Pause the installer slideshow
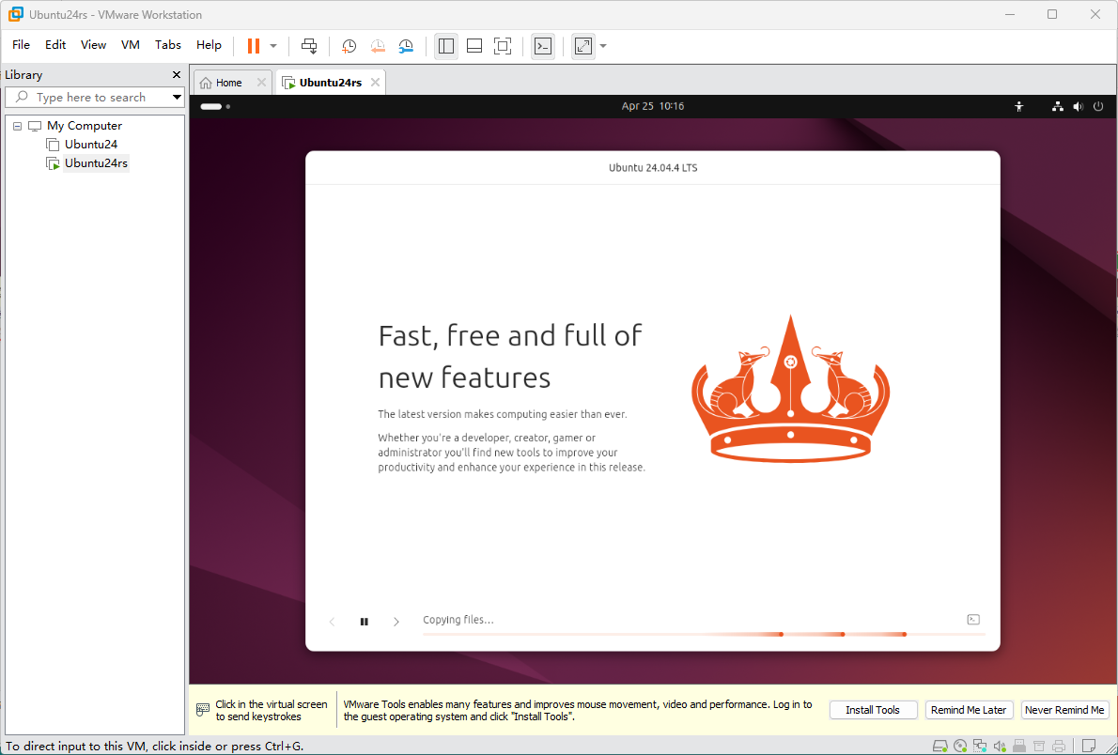Image resolution: width=1118 pixels, height=755 pixels. pos(365,622)
